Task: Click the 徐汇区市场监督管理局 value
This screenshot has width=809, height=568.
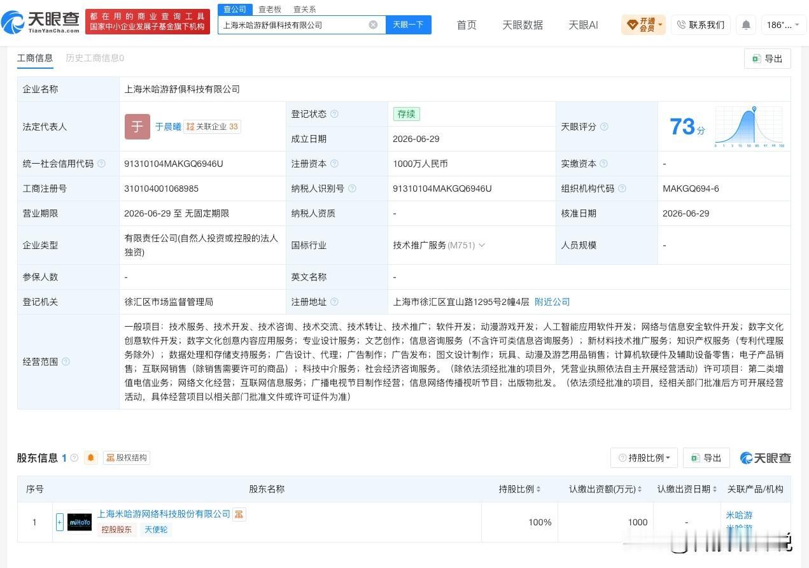Action: point(169,302)
